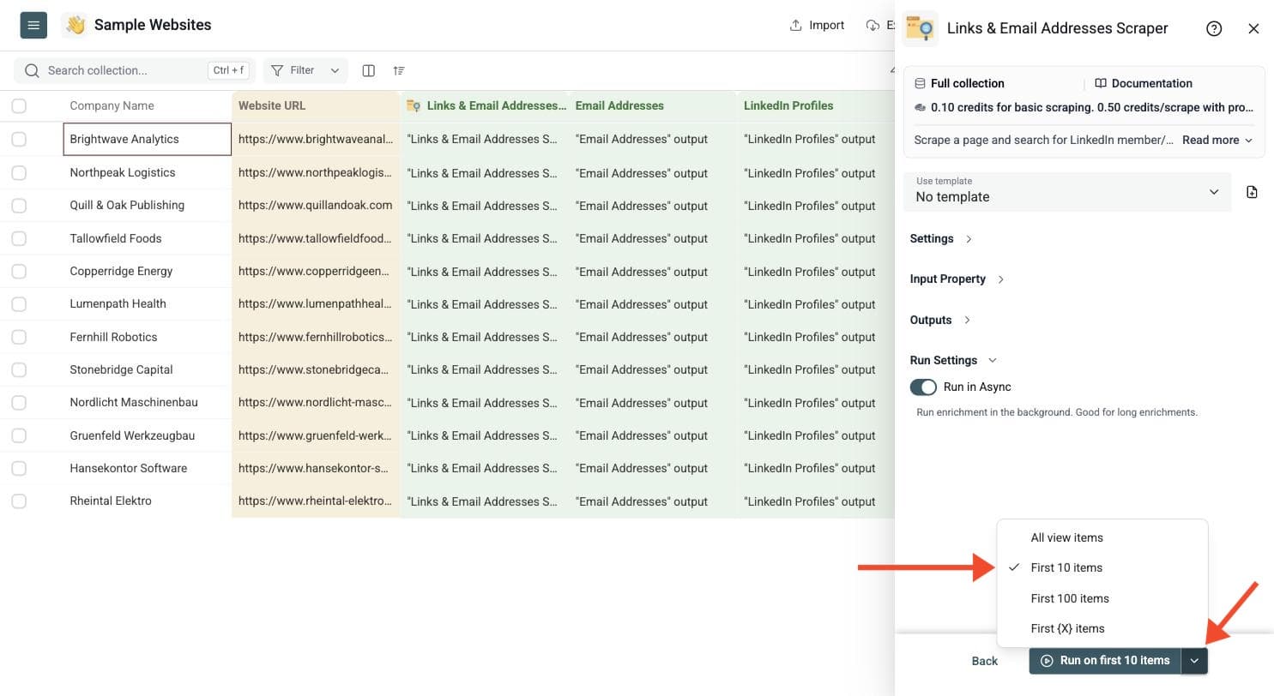
Task: Select the Tallowfield Foods row checkbox
Action: click(x=19, y=238)
